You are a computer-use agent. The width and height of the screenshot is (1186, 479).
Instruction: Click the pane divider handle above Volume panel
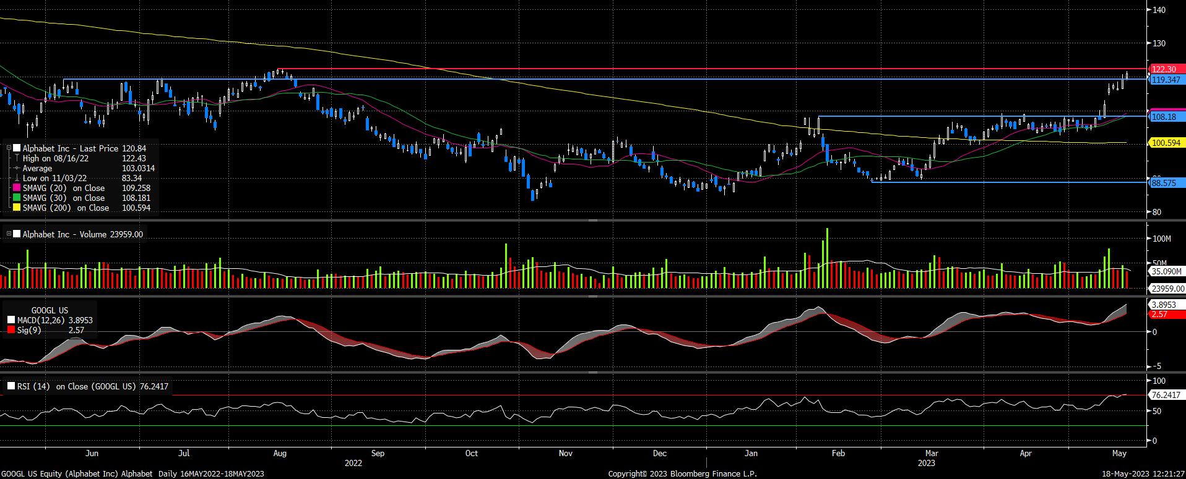point(592,220)
